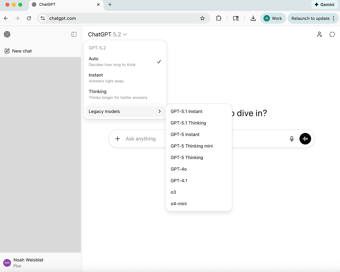The height and width of the screenshot is (272, 340).
Task: View site information icon in address bar
Action: [x=43, y=18]
